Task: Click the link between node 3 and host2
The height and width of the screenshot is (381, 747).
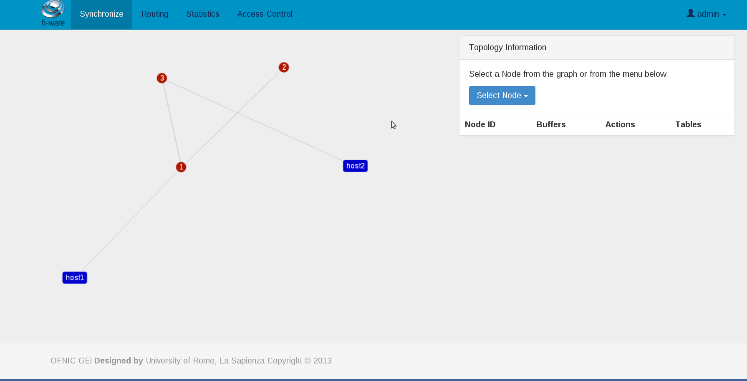Action: click(x=255, y=120)
